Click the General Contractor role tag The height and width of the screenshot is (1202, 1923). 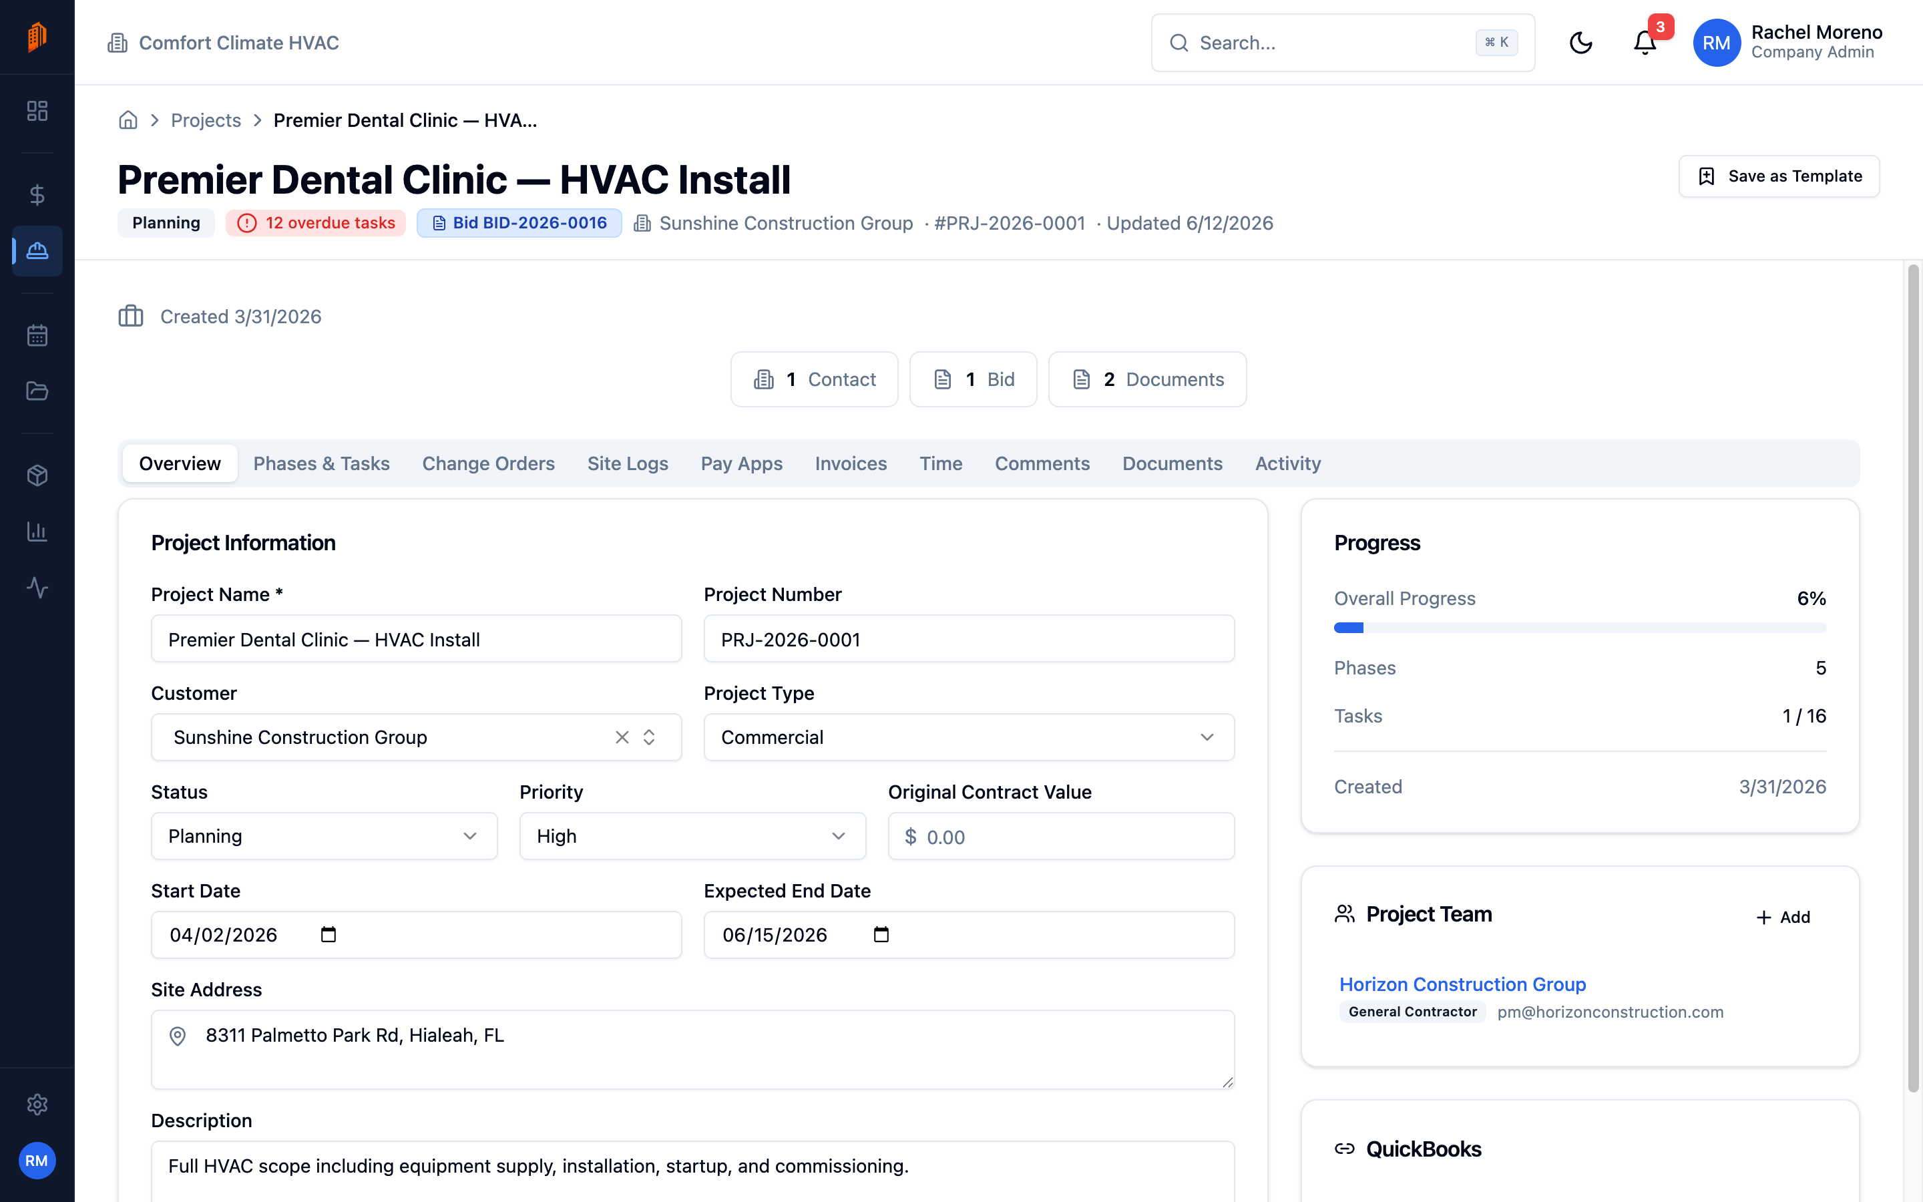coord(1412,1012)
